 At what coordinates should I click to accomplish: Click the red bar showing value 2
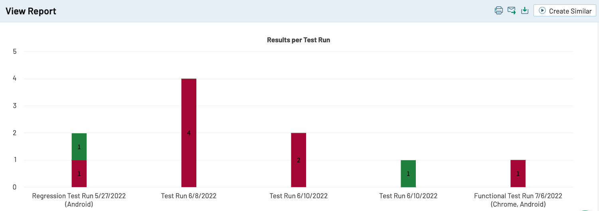(299, 160)
